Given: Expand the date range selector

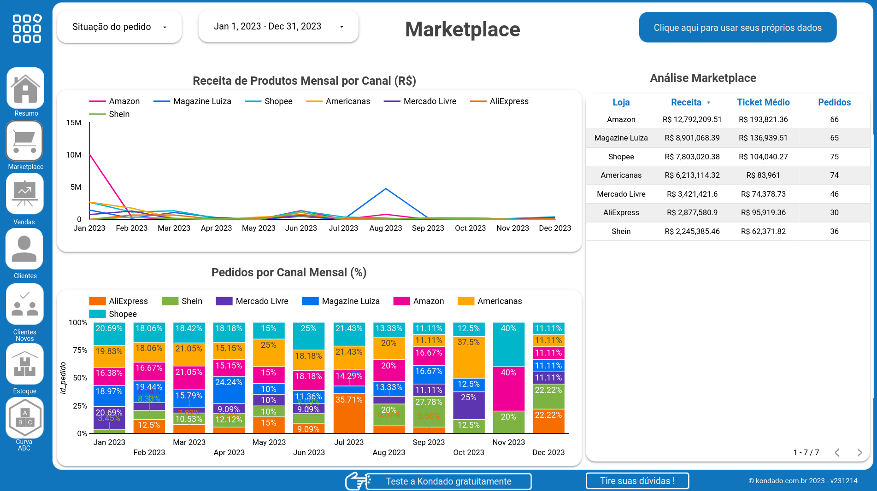Looking at the screenshot, I should tap(278, 26).
